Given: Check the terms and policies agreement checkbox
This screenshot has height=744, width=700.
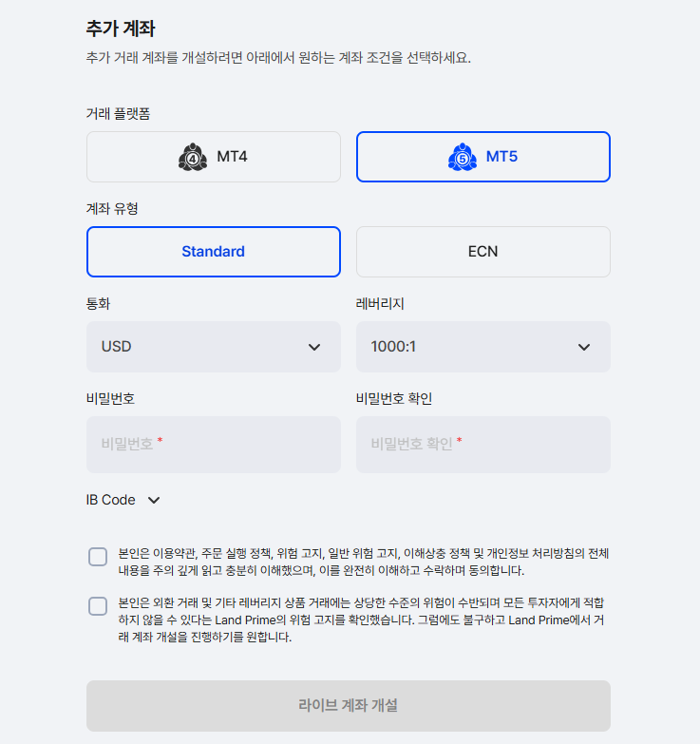Looking at the screenshot, I should 98,557.
